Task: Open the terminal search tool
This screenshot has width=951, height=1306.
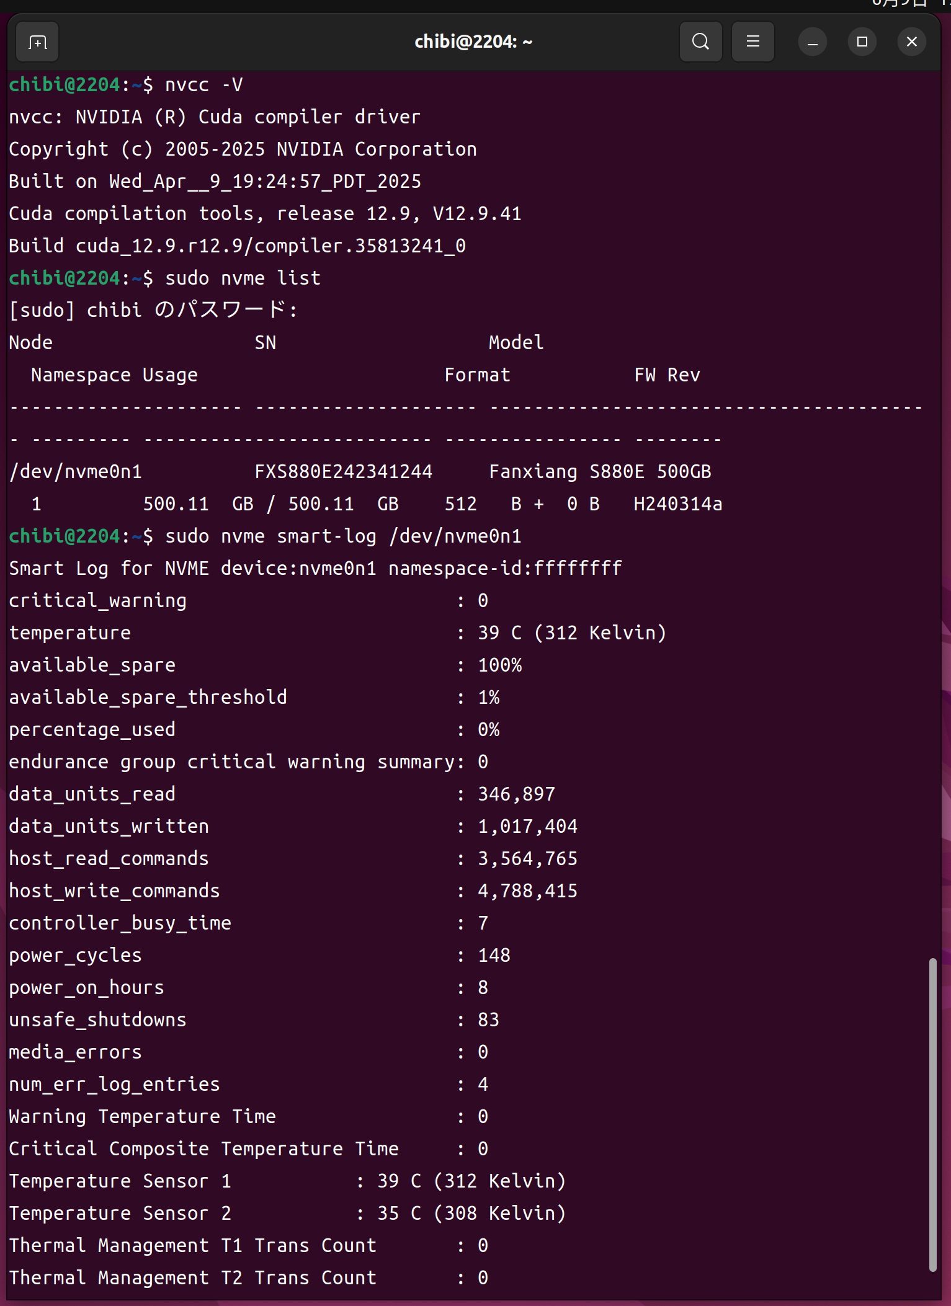Action: click(x=700, y=42)
